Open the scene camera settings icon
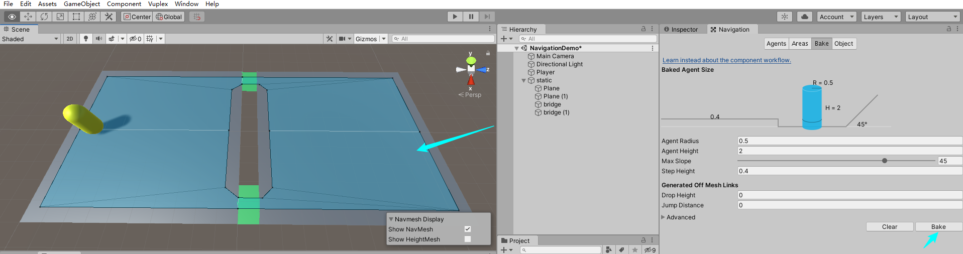 pos(342,39)
